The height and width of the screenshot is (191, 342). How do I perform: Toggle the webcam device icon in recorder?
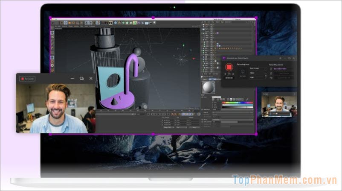point(271,78)
